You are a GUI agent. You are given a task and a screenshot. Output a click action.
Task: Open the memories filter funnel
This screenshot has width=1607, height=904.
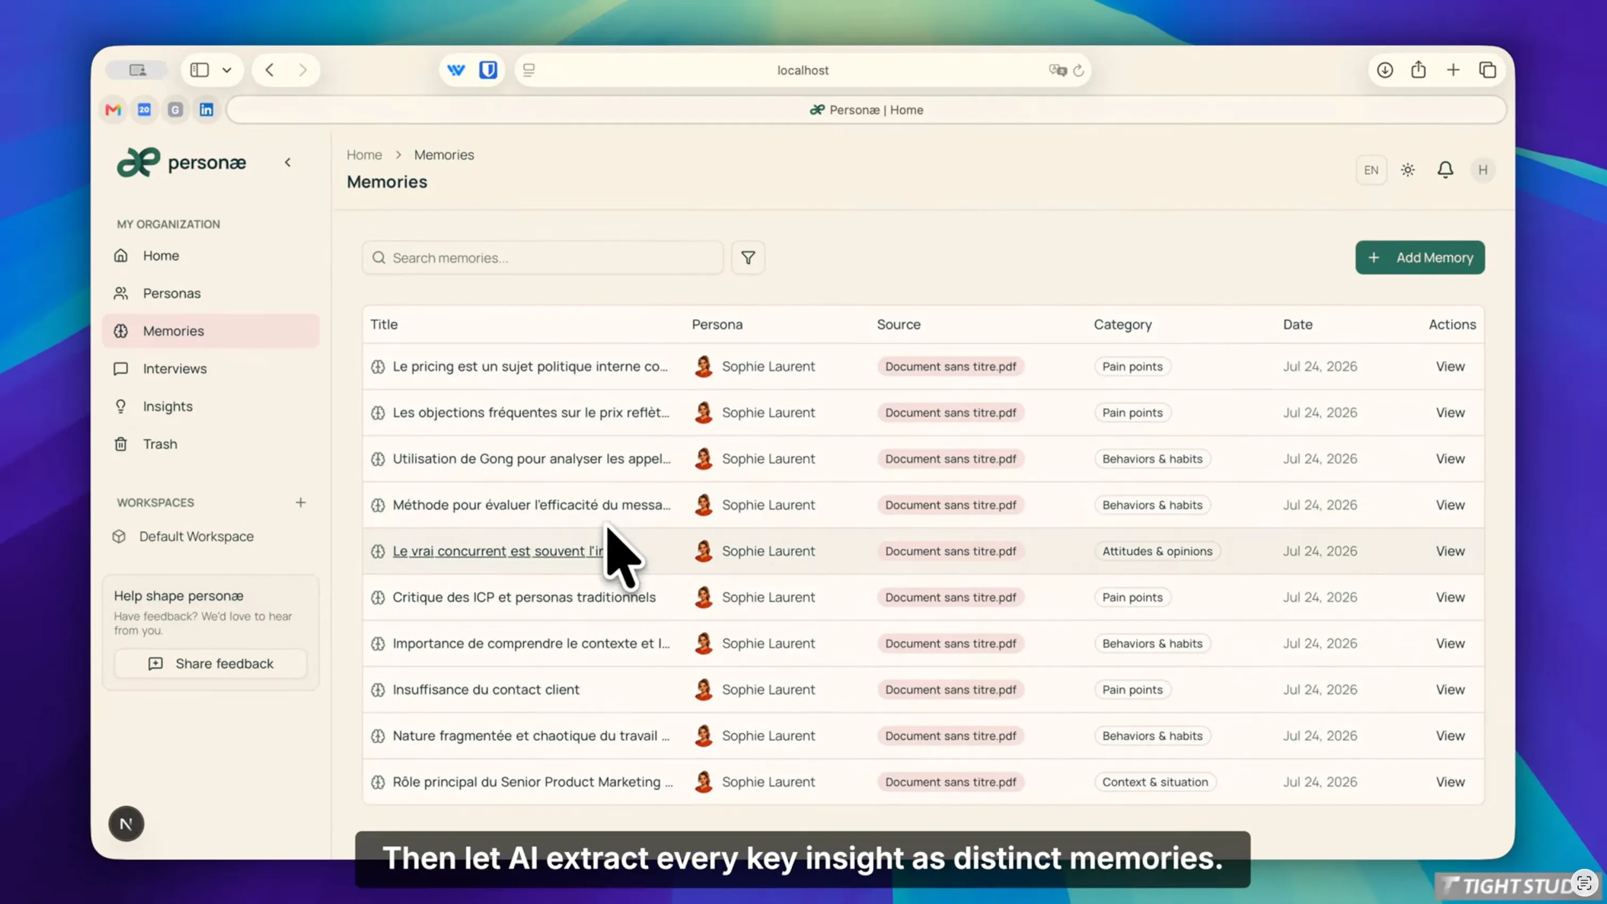[x=748, y=258]
